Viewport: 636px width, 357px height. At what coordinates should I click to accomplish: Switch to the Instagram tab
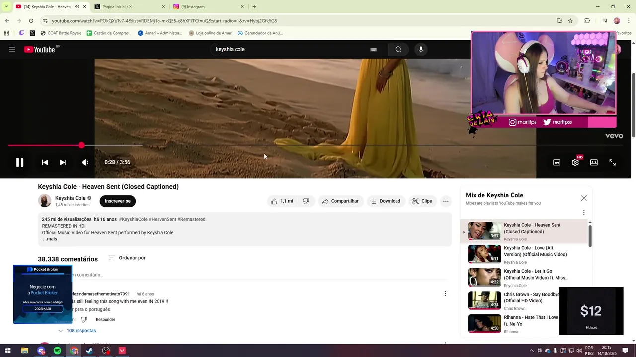click(209, 7)
